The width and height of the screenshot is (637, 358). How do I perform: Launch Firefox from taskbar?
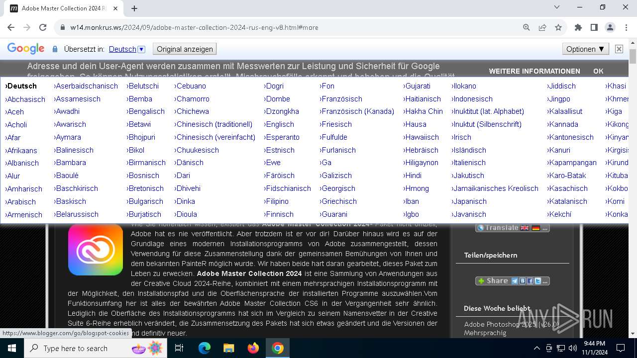(253, 348)
